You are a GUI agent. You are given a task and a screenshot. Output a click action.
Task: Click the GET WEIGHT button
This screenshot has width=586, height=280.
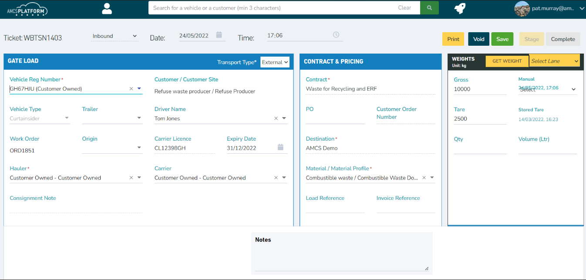pos(507,61)
